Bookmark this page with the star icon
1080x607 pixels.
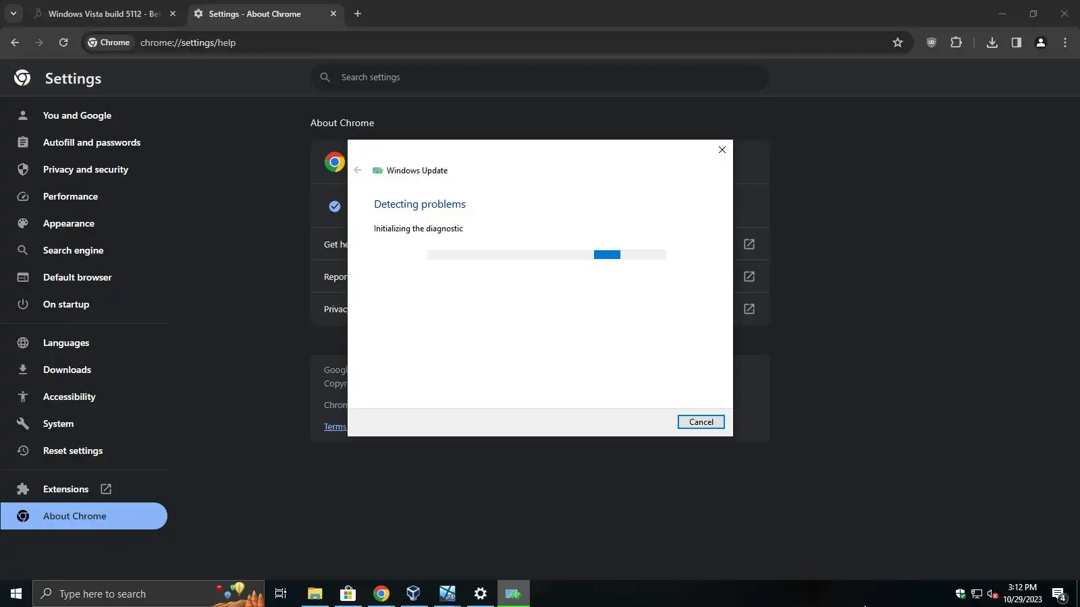(898, 42)
